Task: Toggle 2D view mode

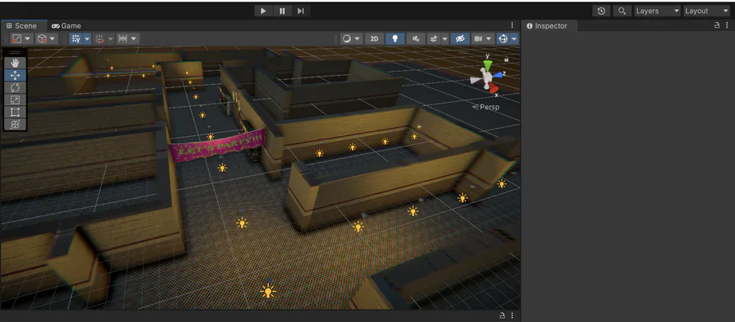Action: point(374,39)
